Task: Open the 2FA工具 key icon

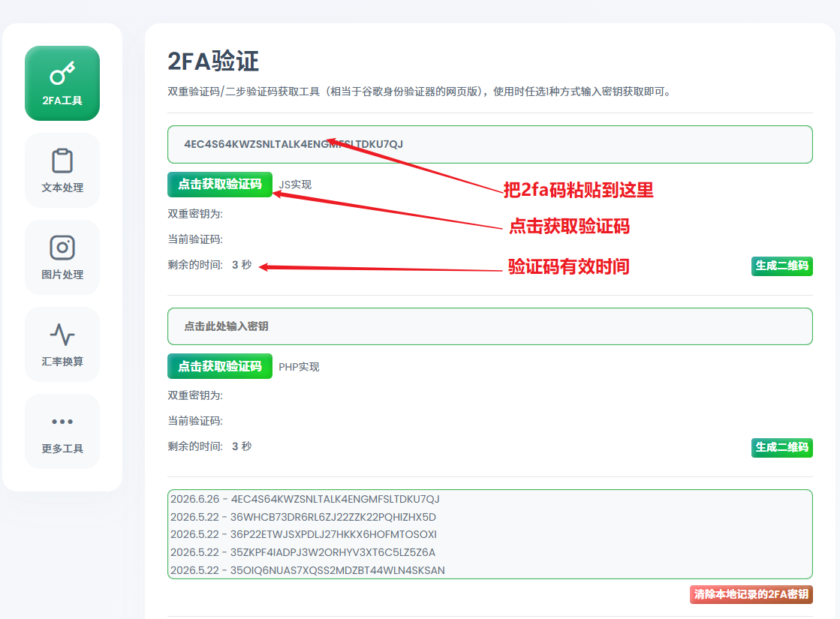Action: [x=62, y=74]
